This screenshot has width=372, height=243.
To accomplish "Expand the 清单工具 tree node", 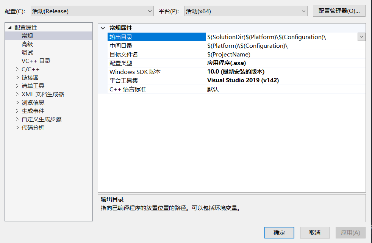I will pyautogui.click(x=17, y=85).
